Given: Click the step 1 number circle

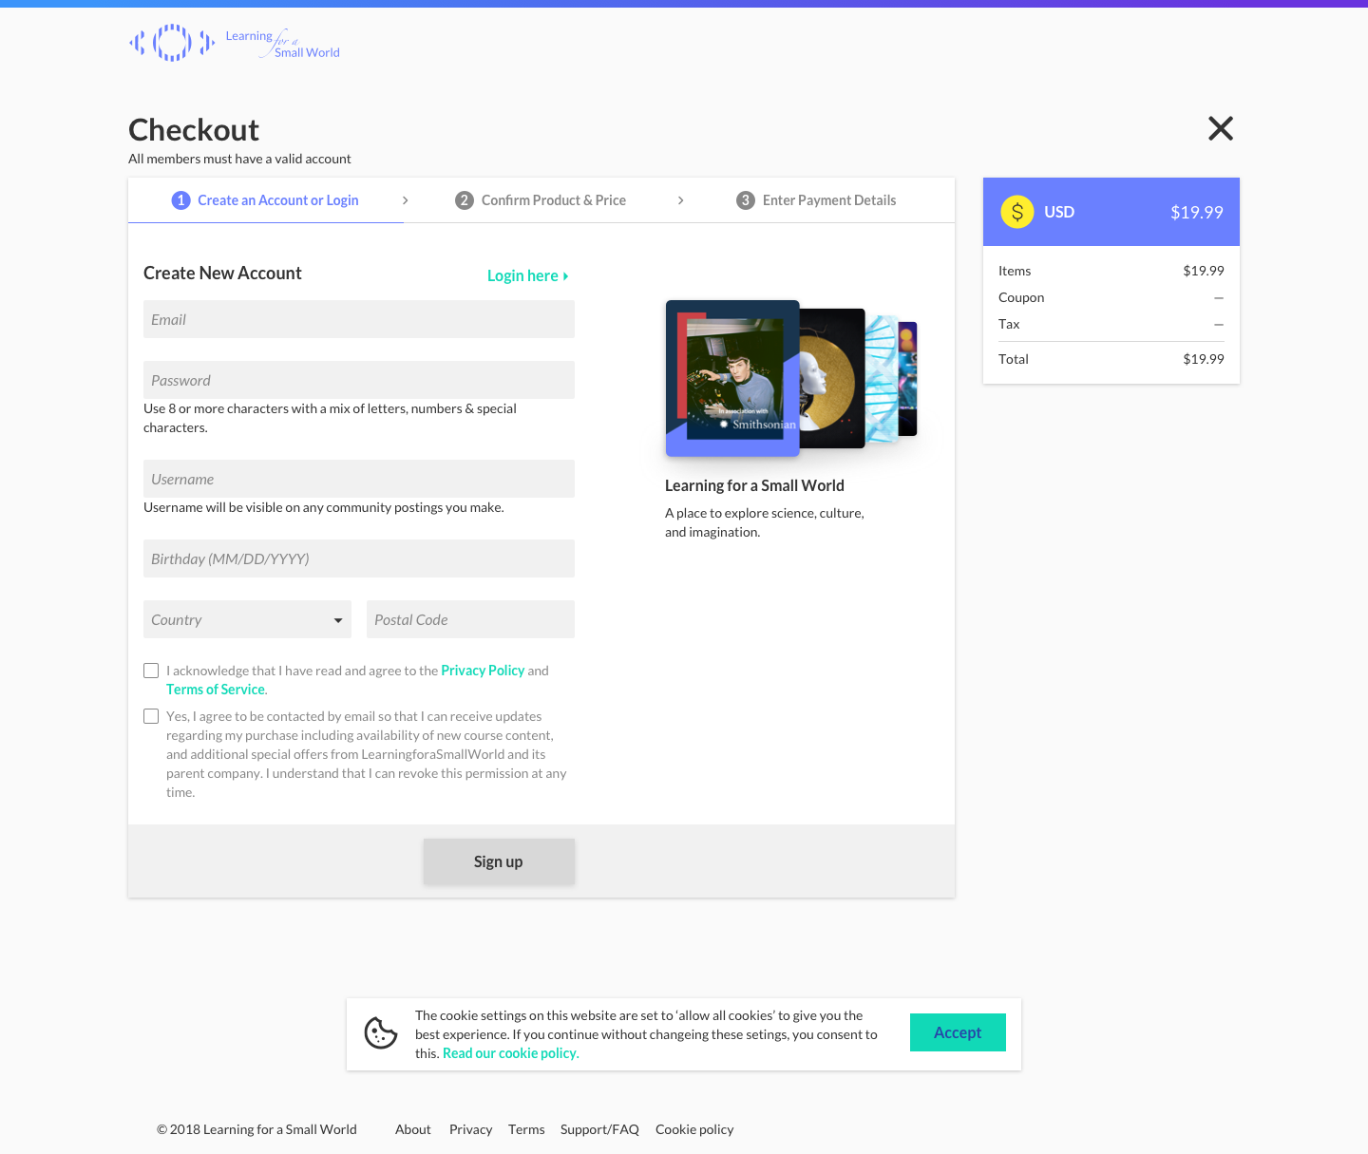Looking at the screenshot, I should 180,200.
